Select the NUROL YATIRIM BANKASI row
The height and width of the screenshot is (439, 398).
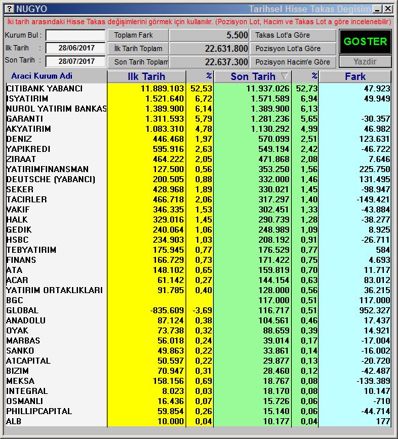tap(198, 109)
